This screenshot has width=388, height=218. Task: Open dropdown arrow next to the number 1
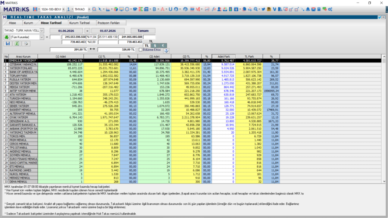(72, 9)
